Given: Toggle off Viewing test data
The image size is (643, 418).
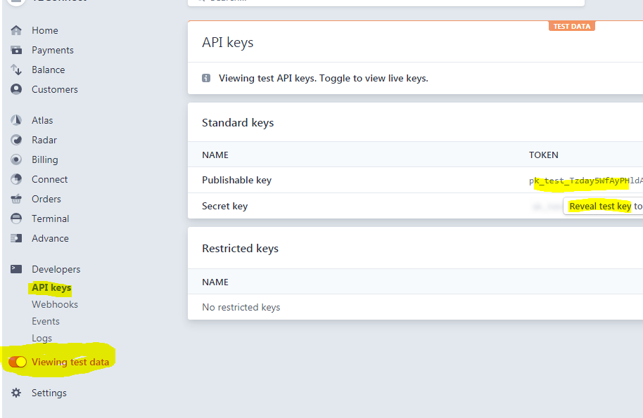Looking at the screenshot, I should [17, 361].
